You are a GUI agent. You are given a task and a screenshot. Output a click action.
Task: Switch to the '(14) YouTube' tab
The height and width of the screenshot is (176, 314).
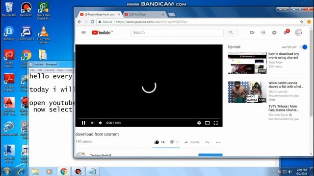143,14
